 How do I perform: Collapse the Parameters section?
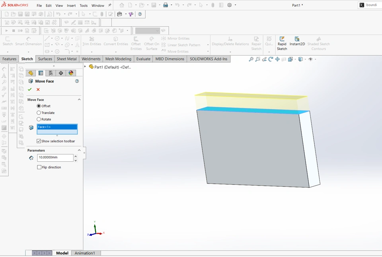click(79, 151)
